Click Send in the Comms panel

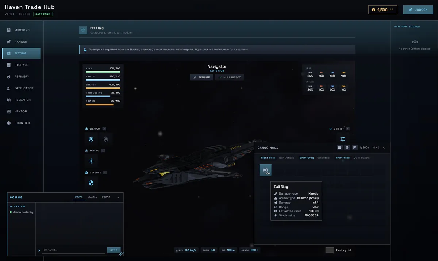(114, 250)
